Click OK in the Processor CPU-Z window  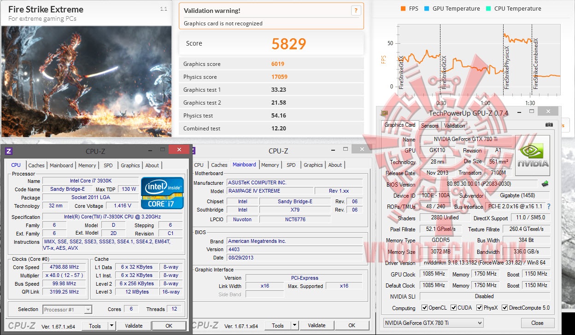pyautogui.click(x=169, y=326)
